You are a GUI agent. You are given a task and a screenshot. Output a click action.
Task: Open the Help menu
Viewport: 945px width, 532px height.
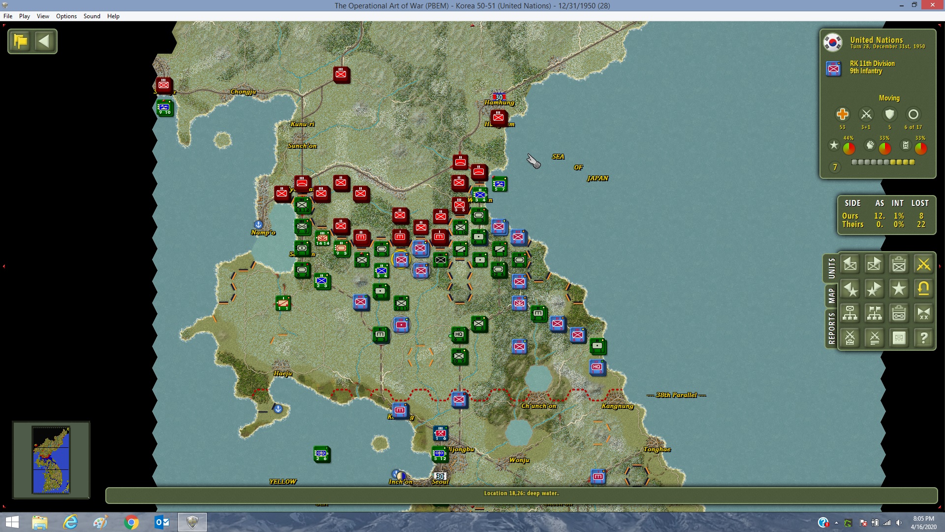113,16
